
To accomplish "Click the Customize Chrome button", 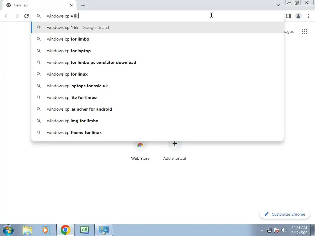I will 285,214.
